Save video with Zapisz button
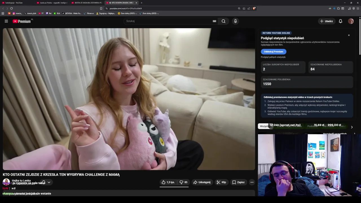 point(239,182)
